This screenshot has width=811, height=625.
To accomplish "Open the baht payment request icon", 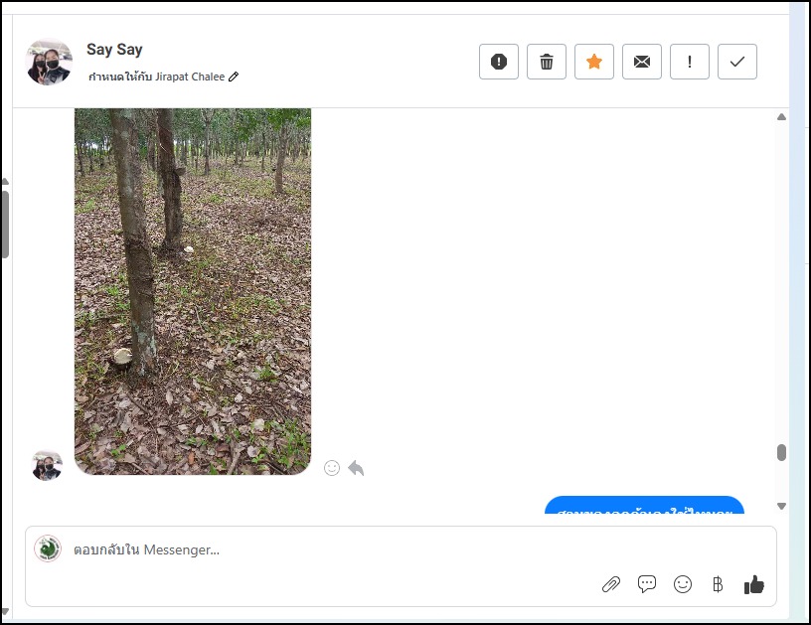I will [x=718, y=584].
